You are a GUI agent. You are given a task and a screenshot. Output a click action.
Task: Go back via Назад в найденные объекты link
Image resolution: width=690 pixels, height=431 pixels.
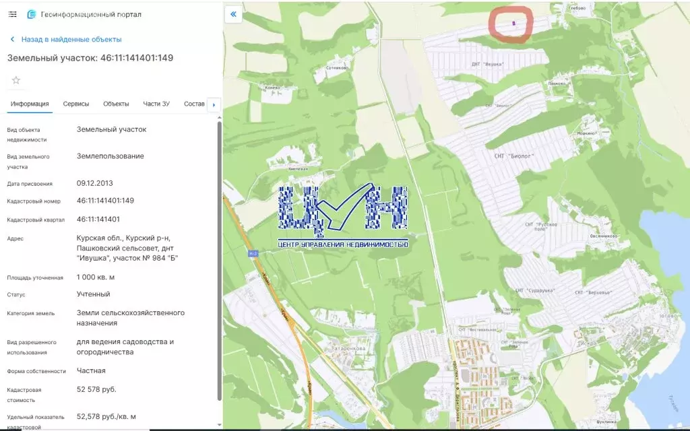click(71, 40)
